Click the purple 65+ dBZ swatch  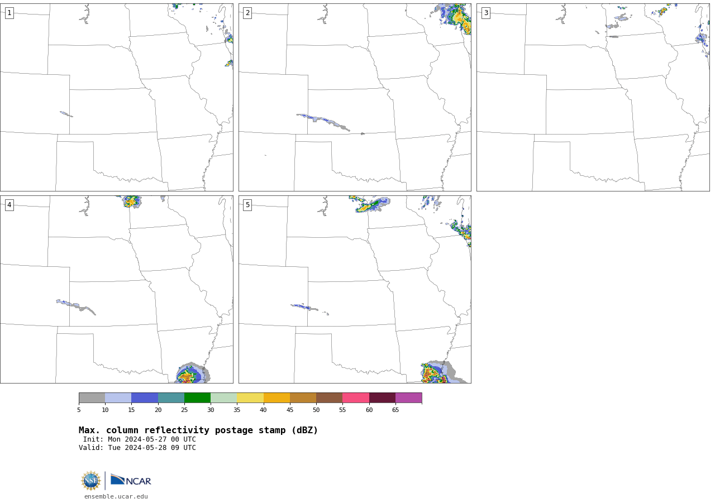coord(408,398)
